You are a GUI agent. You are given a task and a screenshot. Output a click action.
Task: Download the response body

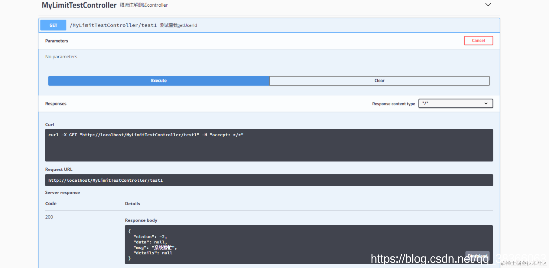click(477, 256)
